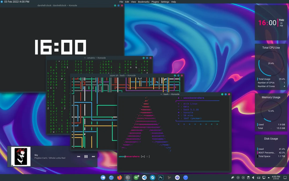Click a media player icon in the tray
The width and height of the screenshot is (289, 181).
(x=238, y=178)
